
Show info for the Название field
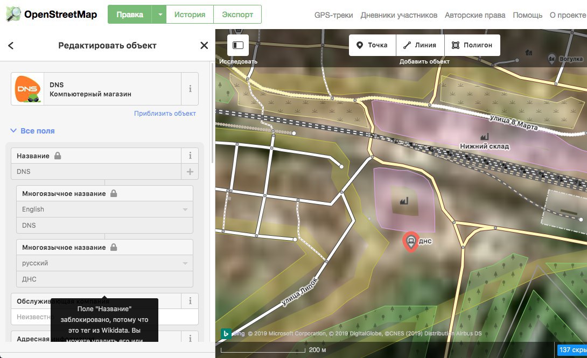coord(190,156)
